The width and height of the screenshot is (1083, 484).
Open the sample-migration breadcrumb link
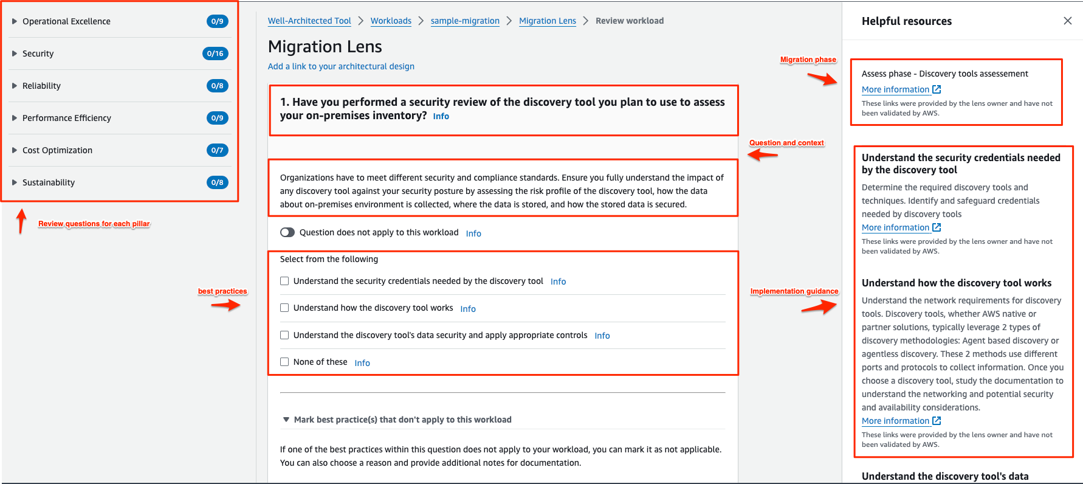465,21
